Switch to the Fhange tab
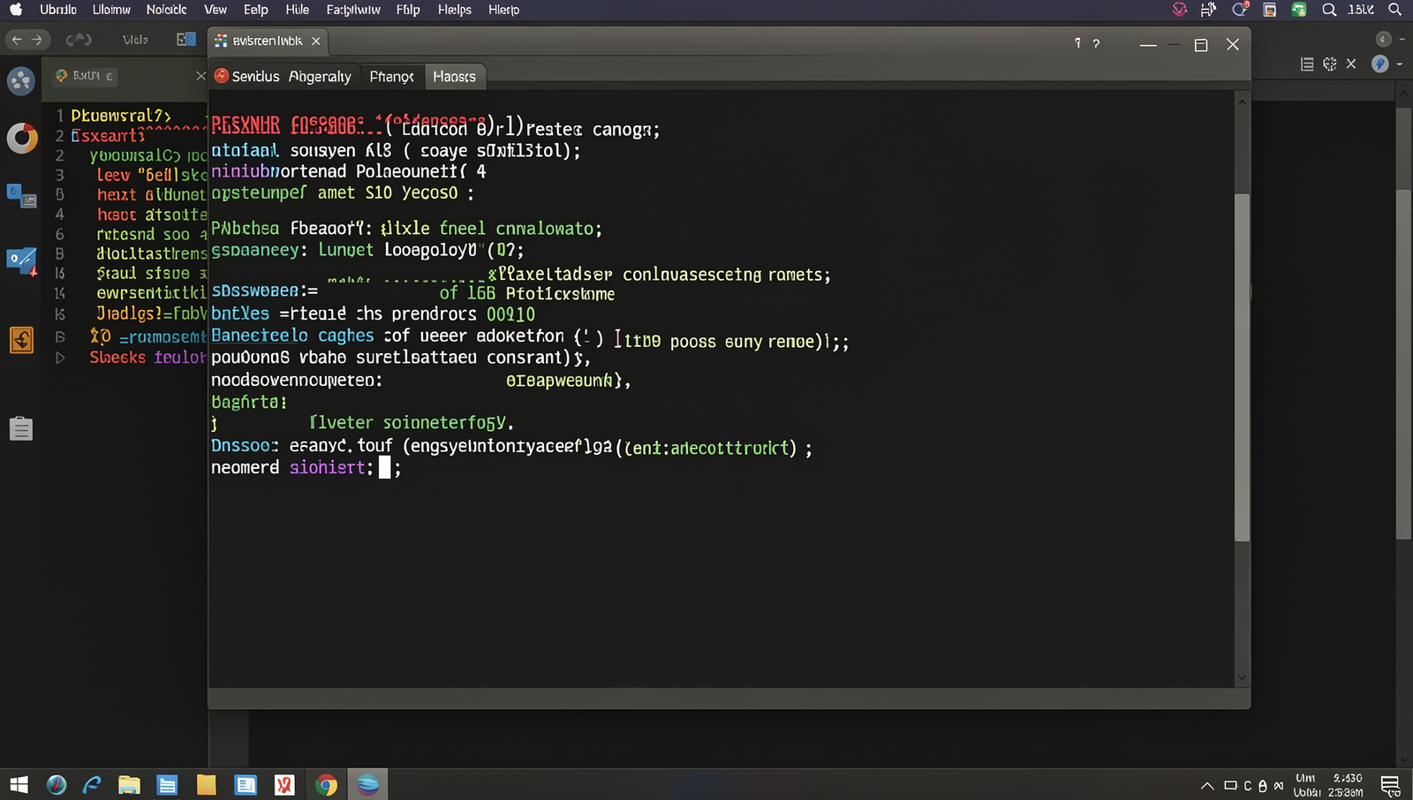1413x800 pixels. 392,77
